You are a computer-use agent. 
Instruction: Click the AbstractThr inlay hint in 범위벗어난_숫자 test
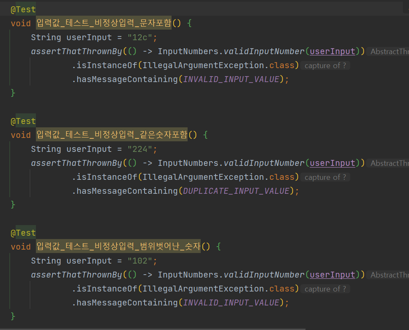click(x=388, y=275)
